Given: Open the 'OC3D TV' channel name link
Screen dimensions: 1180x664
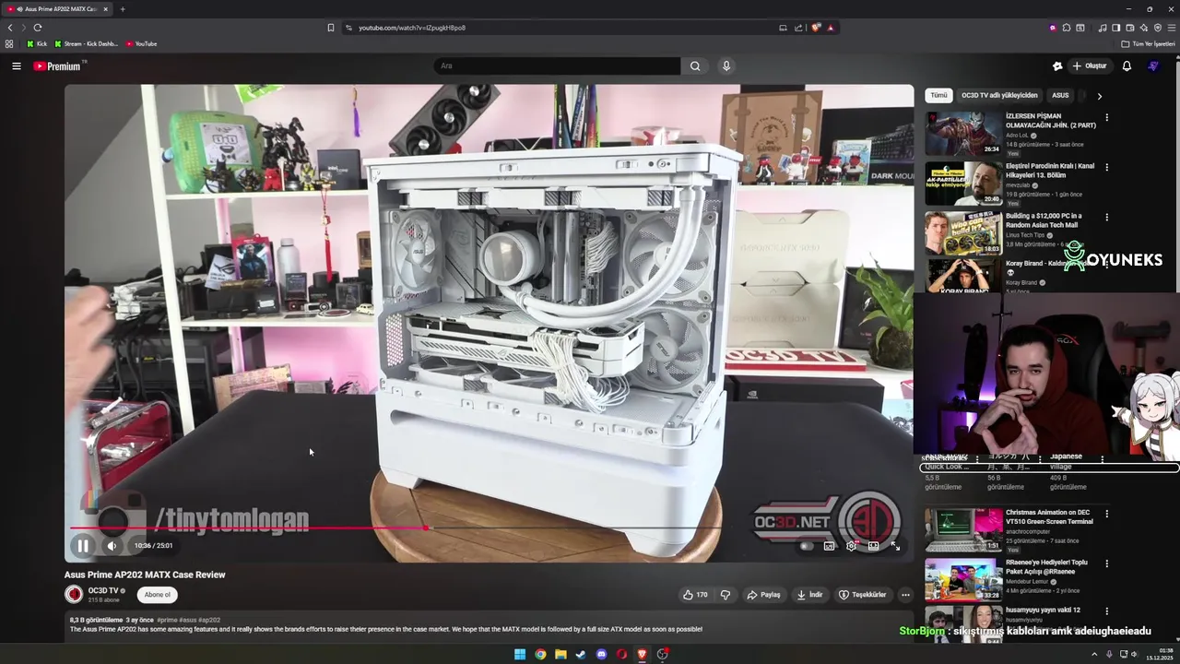Looking at the screenshot, I should pos(103,590).
